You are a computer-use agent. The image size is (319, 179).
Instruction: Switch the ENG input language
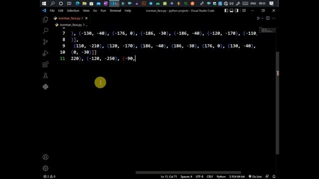point(253,3)
